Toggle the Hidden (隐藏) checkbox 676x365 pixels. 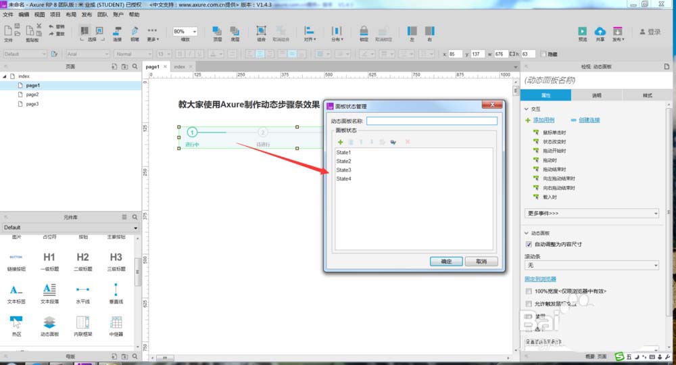pos(544,54)
